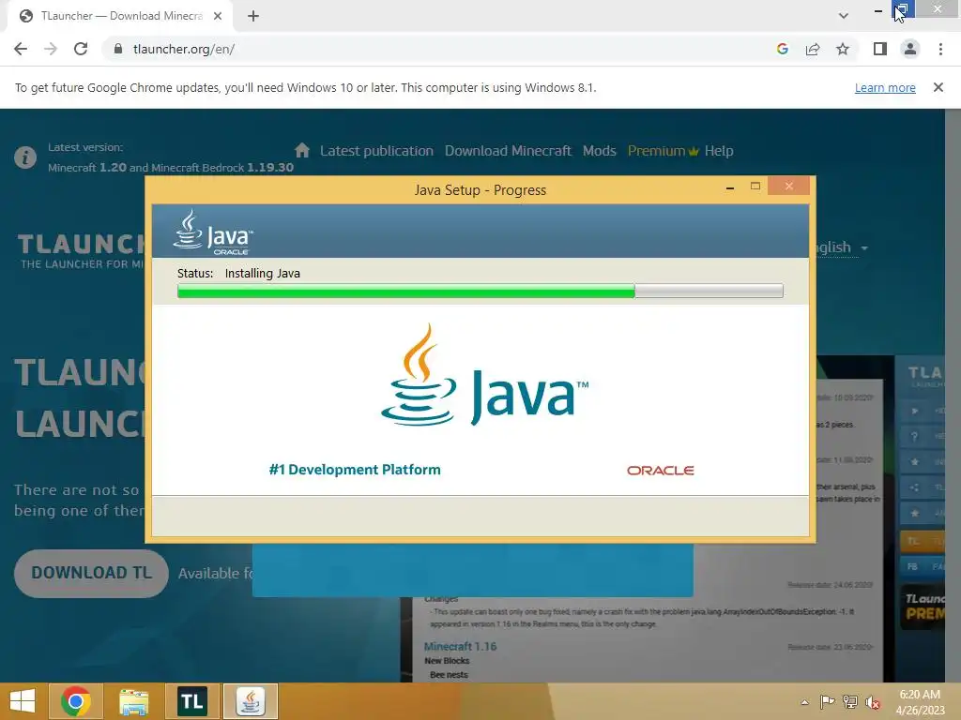The width and height of the screenshot is (961, 720).
Task: Close the TLauncher tab
Action: (218, 16)
